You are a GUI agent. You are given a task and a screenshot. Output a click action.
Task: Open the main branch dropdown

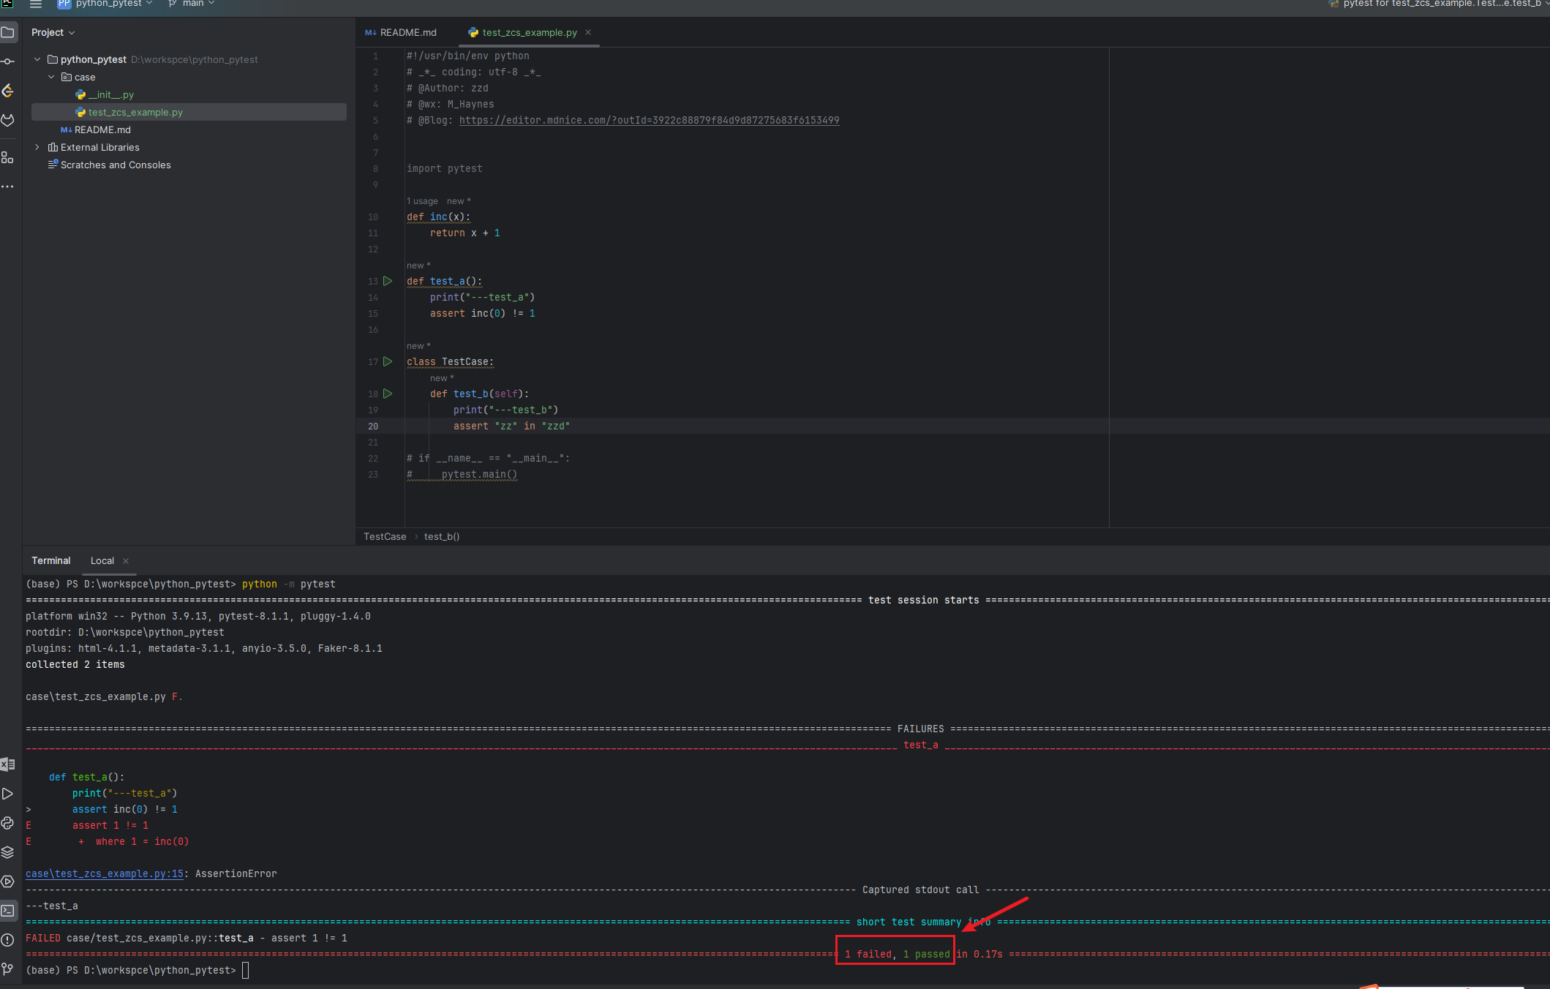(x=199, y=4)
